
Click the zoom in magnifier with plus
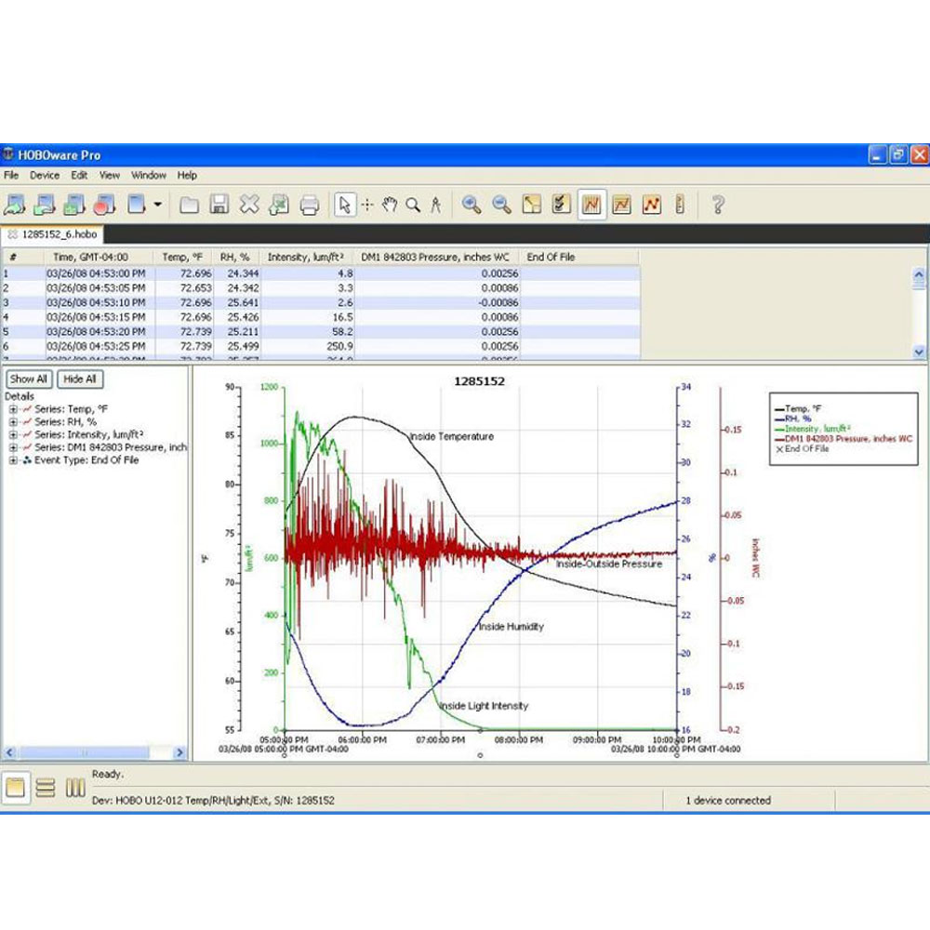click(x=472, y=205)
